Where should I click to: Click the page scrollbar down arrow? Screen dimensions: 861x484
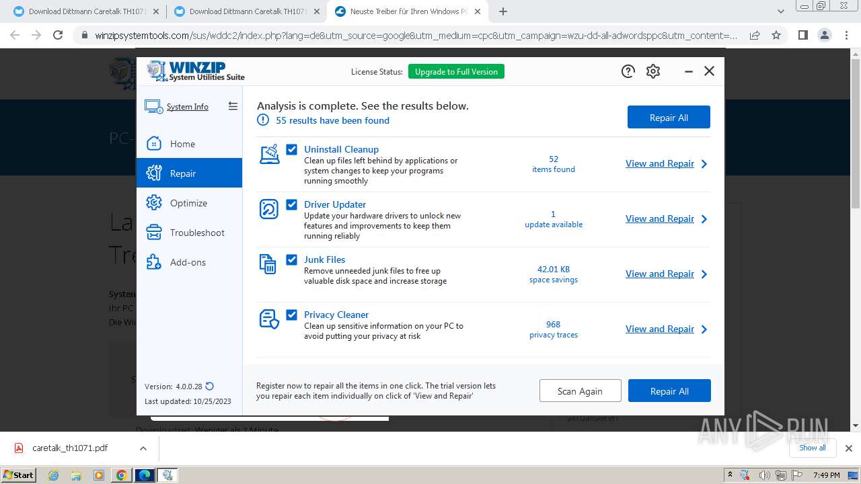click(856, 426)
